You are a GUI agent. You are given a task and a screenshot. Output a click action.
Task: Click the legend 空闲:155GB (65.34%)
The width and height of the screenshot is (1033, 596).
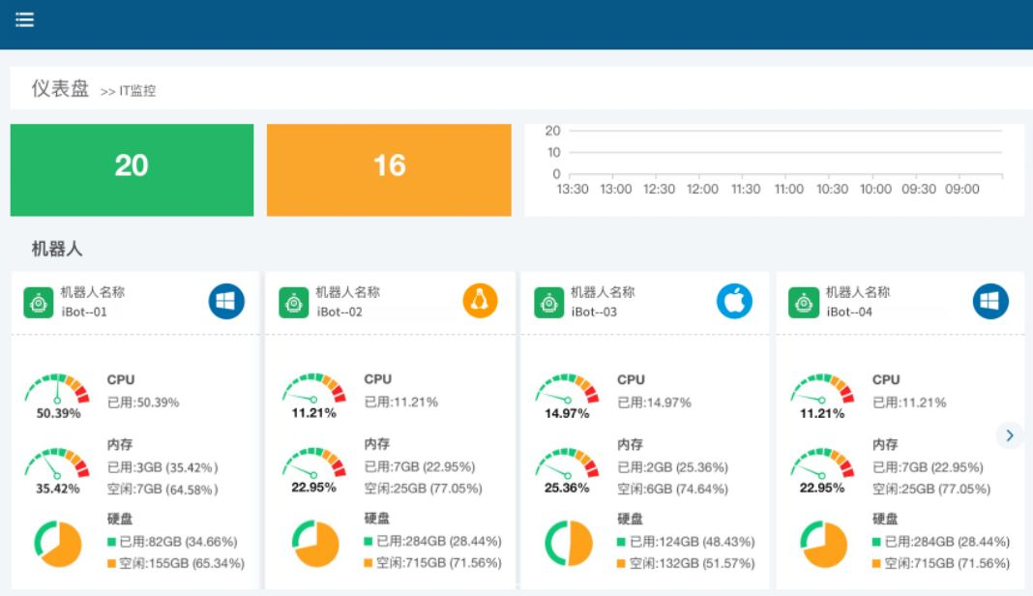pyautogui.click(x=176, y=563)
